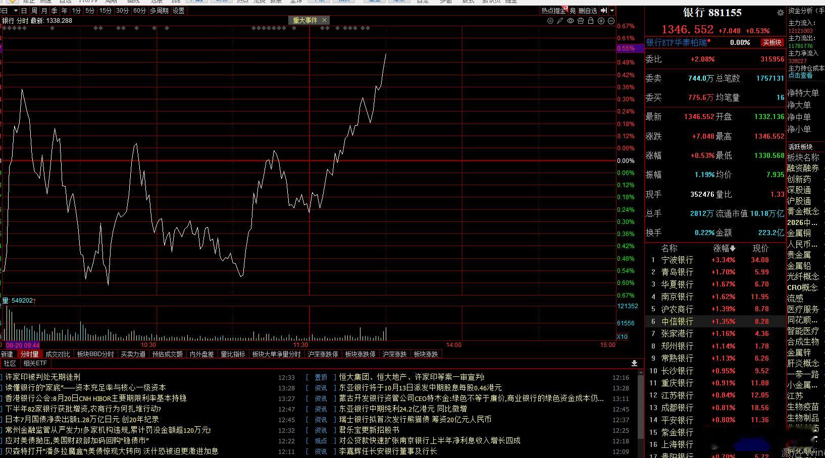
Task: Open news 东北银行中期纯利24.2亿港元 同比微增
Action: click(x=403, y=409)
